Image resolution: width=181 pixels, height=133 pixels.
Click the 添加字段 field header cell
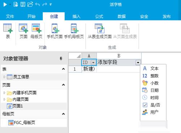coord(119,62)
